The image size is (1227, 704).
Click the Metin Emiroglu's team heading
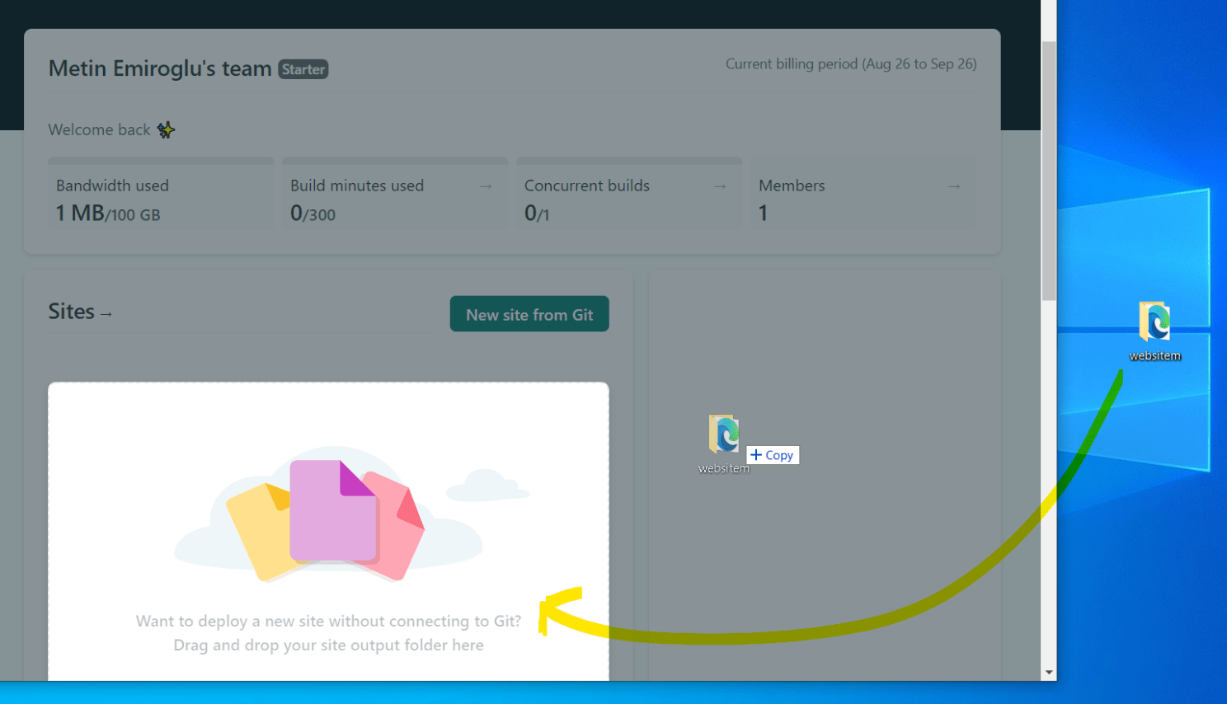pyautogui.click(x=160, y=68)
